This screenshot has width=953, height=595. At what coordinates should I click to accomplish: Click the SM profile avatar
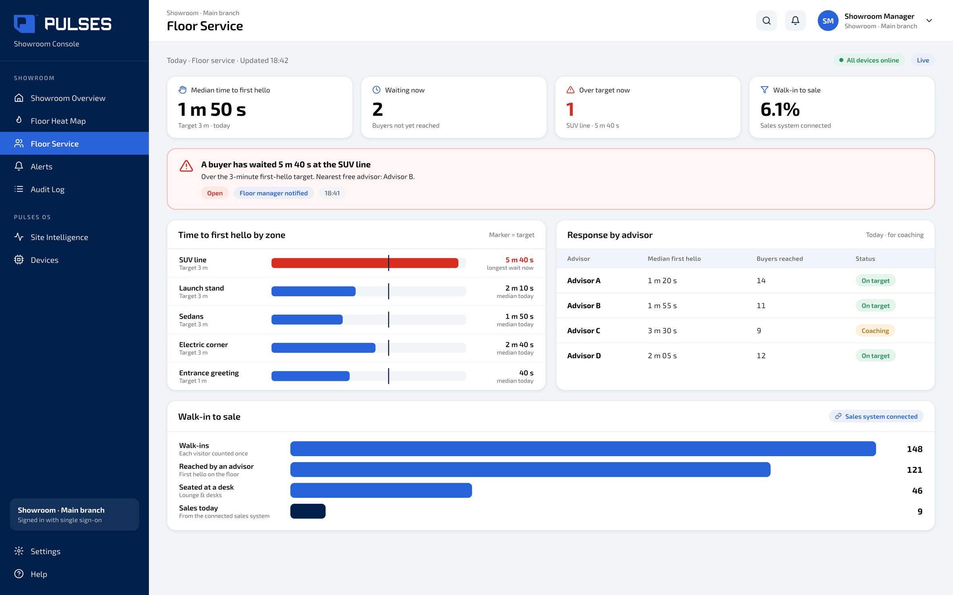coord(828,21)
